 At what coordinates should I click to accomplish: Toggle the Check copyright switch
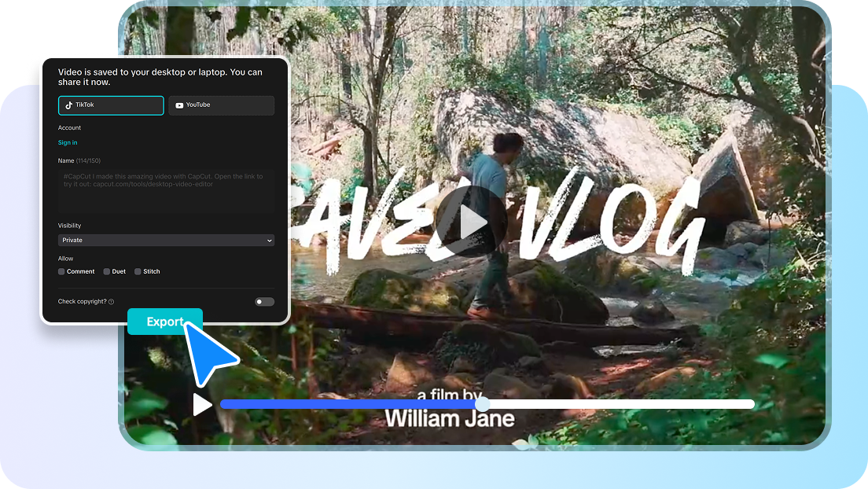(x=265, y=302)
